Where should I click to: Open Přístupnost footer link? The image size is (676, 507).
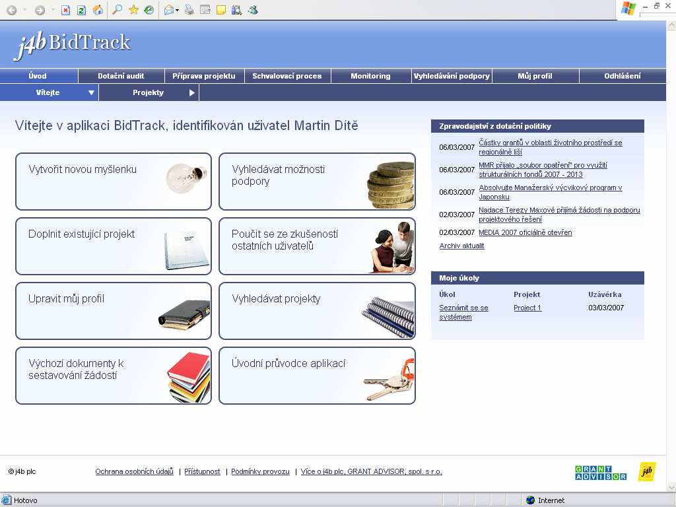pos(202,471)
